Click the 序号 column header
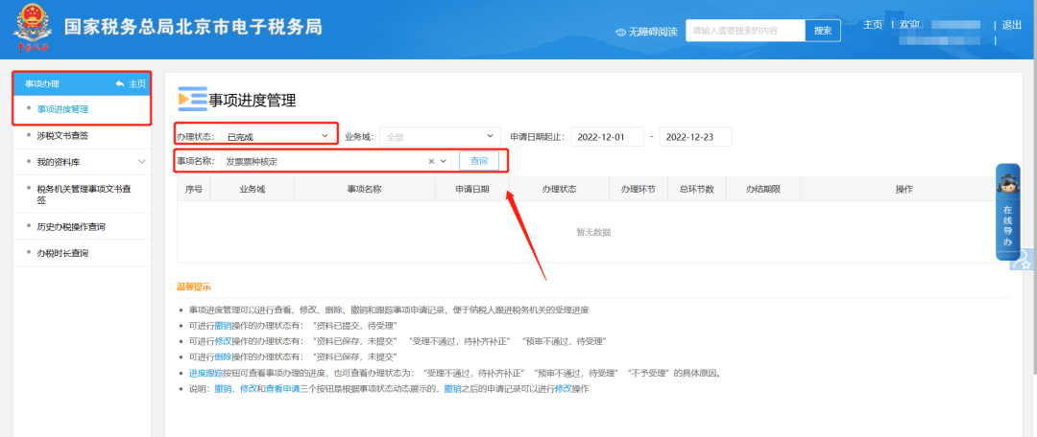Viewport: 1037px width, 437px height. pos(194,189)
